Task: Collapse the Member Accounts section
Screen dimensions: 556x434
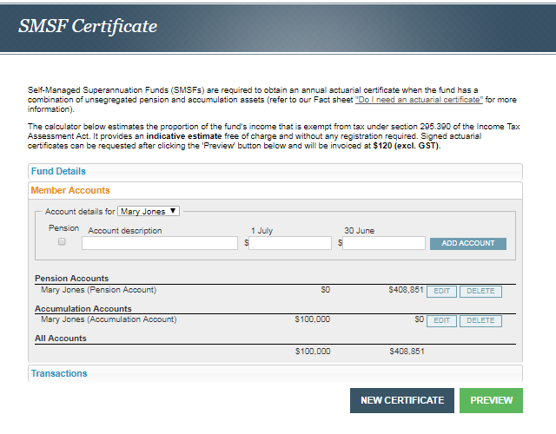Action: [x=70, y=190]
